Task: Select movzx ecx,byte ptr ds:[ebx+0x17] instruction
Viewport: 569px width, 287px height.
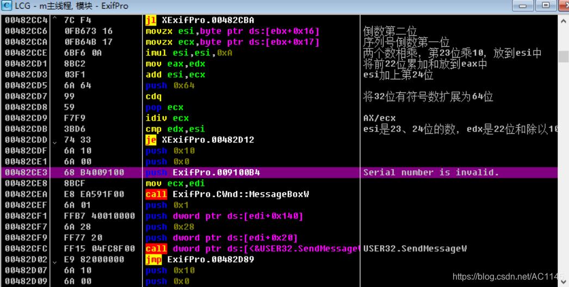Action: click(232, 42)
